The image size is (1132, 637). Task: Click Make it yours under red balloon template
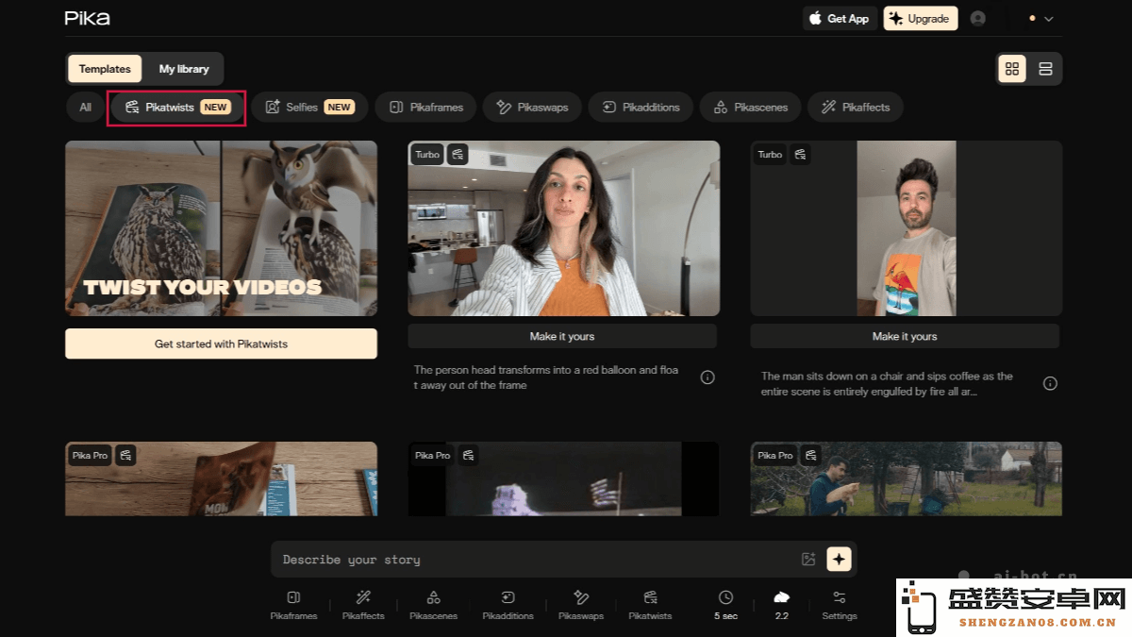562,336
